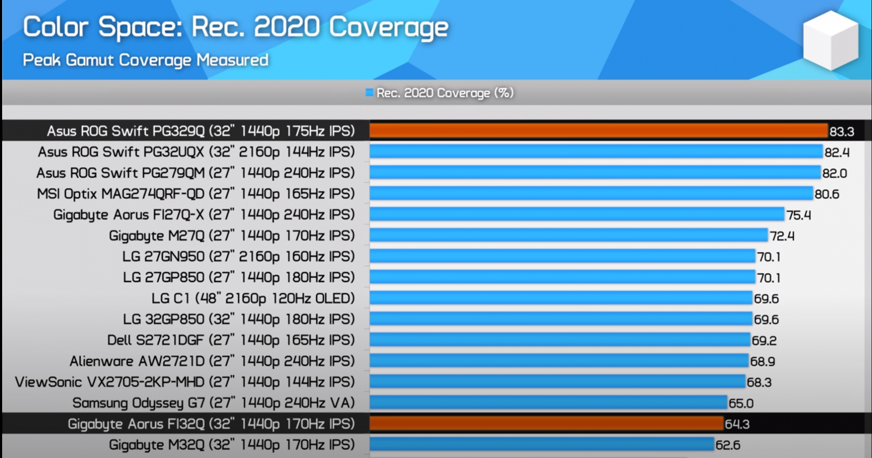This screenshot has width=872, height=458.
Task: Click the 68.9 value label
Action: pos(762,362)
